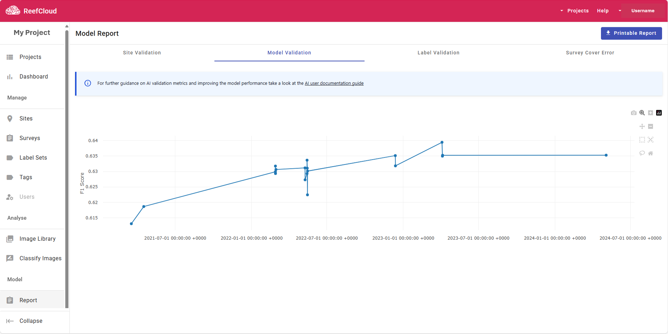Collapse the left sidebar
The height and width of the screenshot is (334, 668).
[x=31, y=321]
